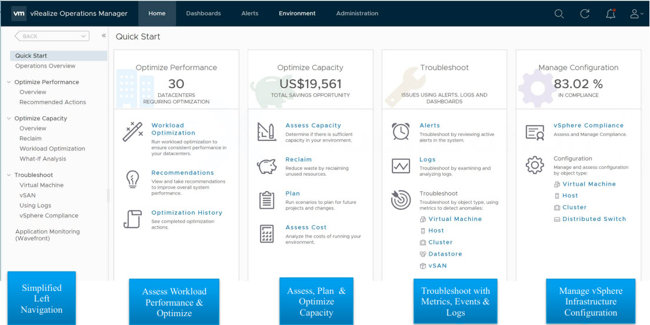The width and height of the screenshot is (650, 325).
Task: Open the Plan link
Action: (x=292, y=193)
